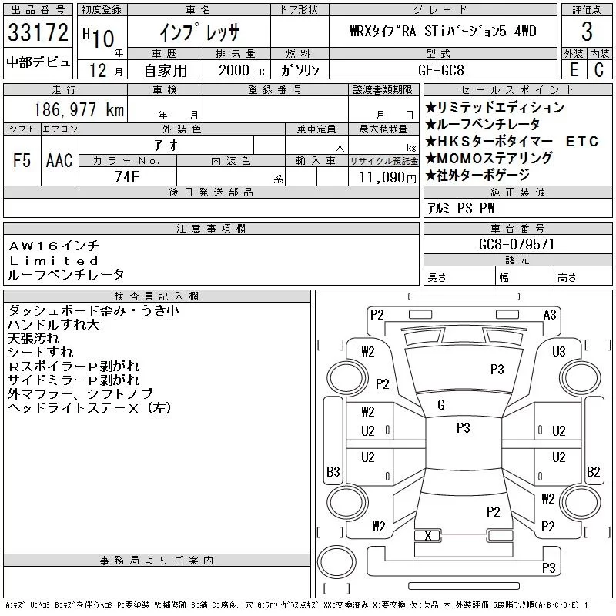616x616 pixels.
Task: Click the 検査員記入欄 section header
Action: tap(156, 296)
